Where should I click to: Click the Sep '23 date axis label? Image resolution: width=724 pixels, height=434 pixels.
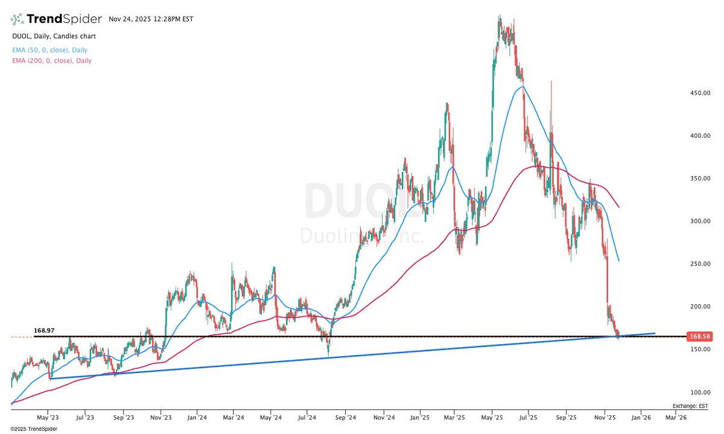click(x=123, y=417)
